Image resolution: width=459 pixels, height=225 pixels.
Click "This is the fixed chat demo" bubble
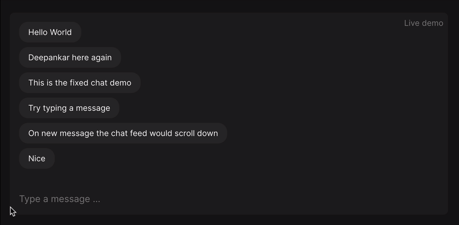80,83
